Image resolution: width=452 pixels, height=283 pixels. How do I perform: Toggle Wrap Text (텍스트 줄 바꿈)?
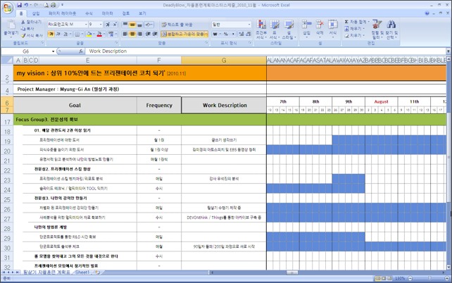click(177, 25)
